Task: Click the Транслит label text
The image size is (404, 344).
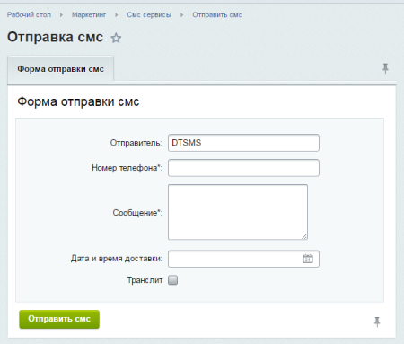Action: pyautogui.click(x=145, y=280)
